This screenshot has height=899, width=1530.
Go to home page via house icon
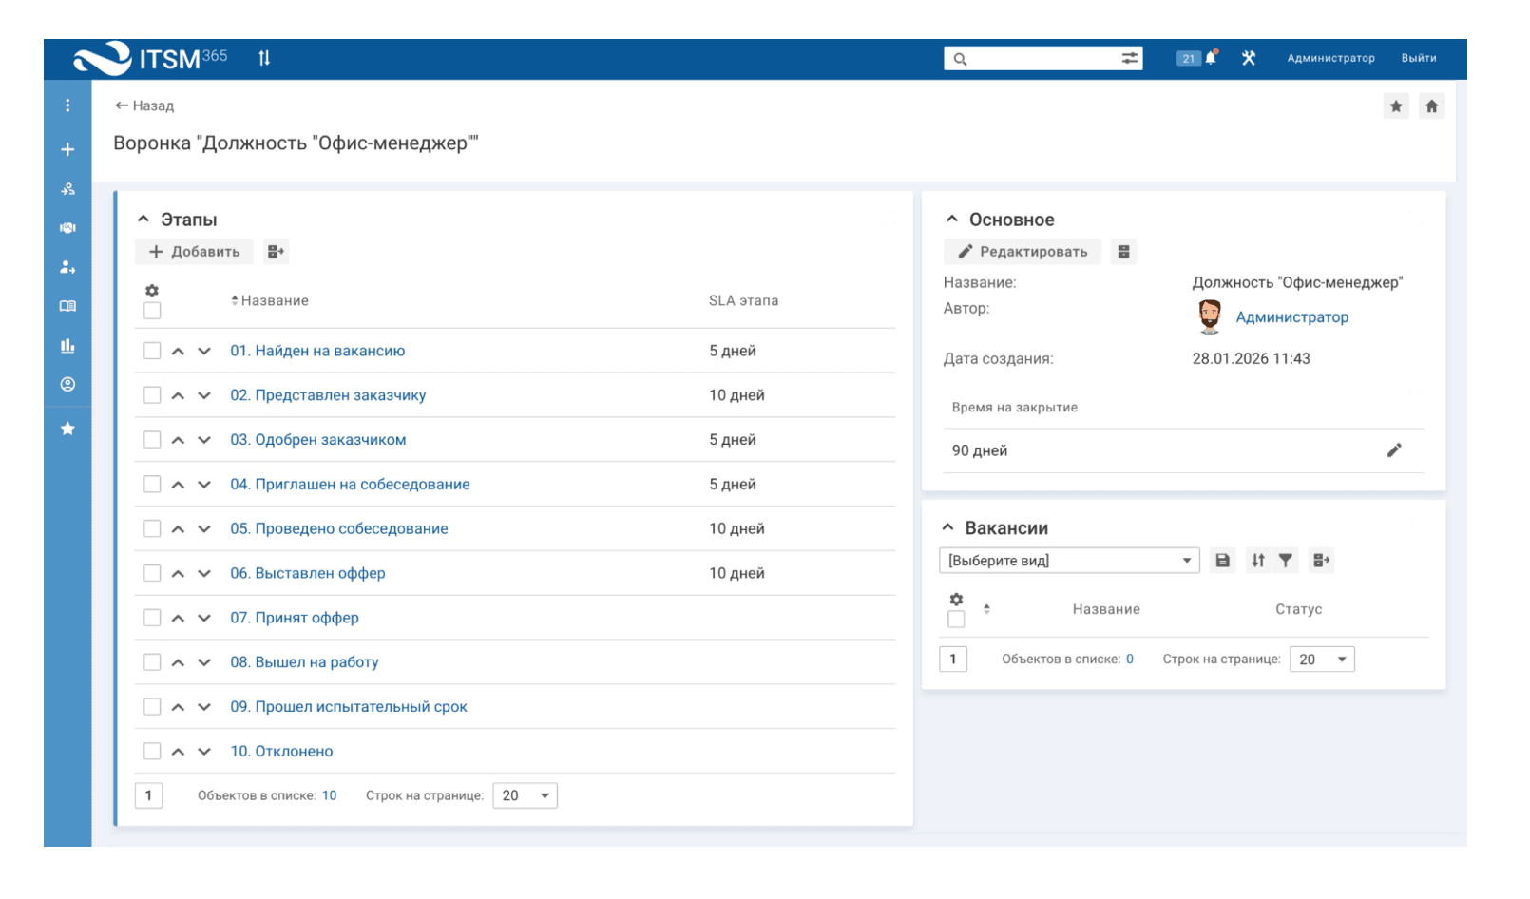tap(1431, 106)
